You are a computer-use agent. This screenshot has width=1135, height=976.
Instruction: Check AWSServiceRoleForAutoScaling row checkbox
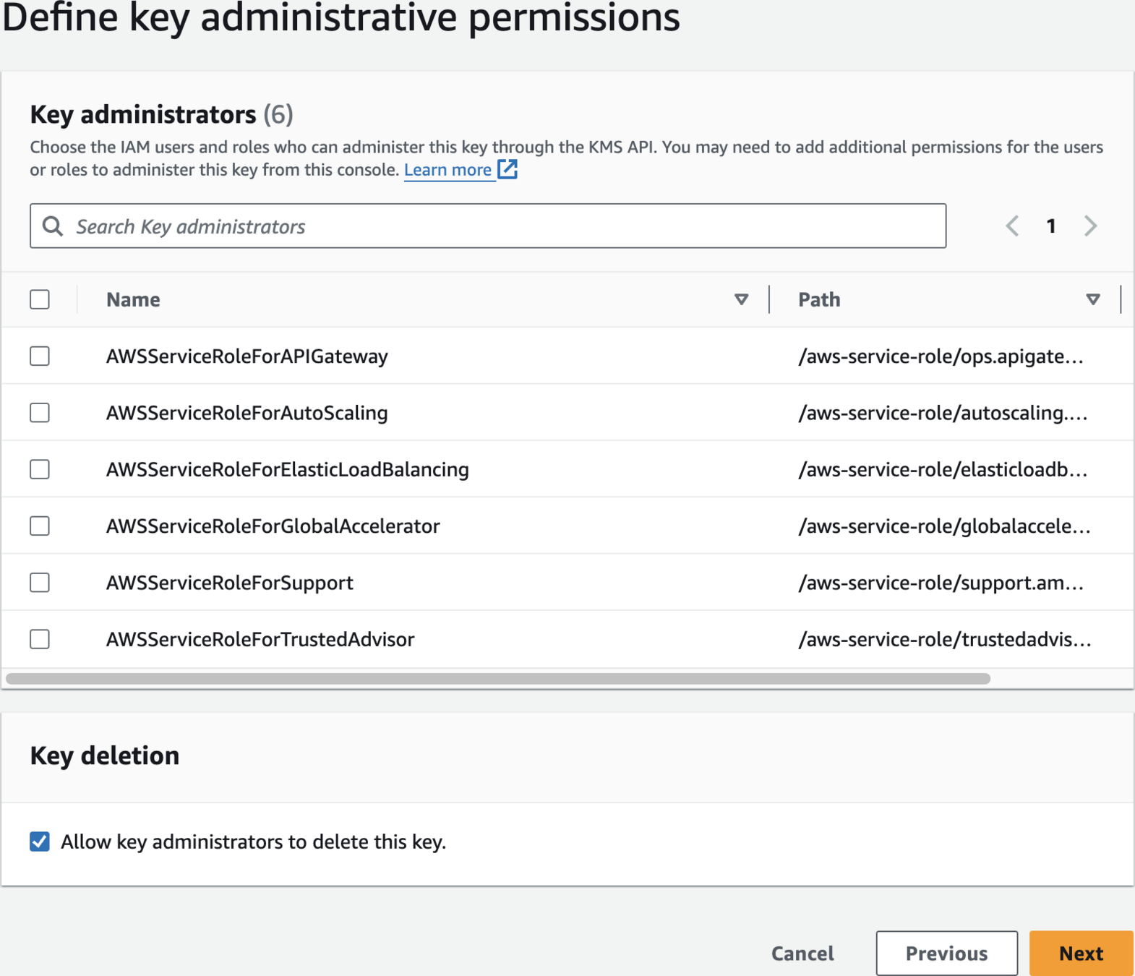(40, 413)
